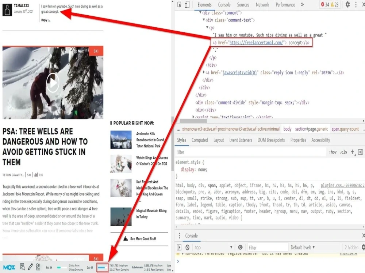
Task: Expand the script text/javascript node
Action: click(x=193, y=117)
